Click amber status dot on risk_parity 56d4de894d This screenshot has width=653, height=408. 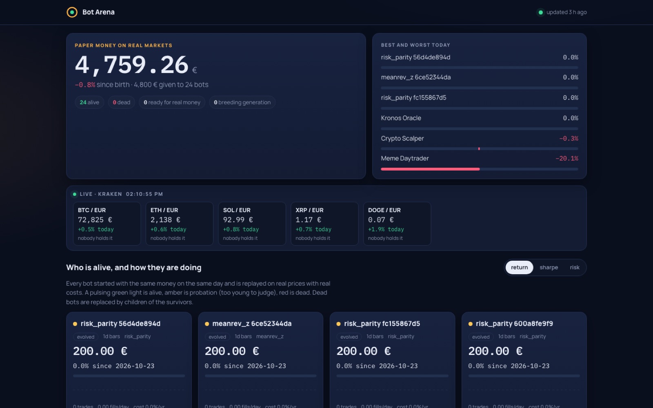tap(75, 324)
